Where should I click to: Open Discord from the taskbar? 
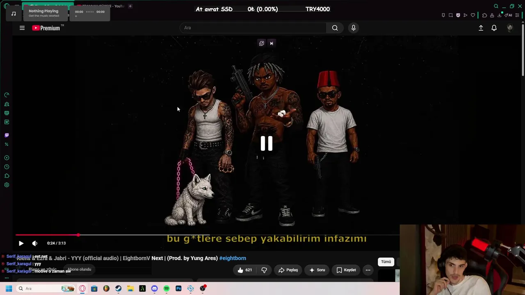[154, 288]
